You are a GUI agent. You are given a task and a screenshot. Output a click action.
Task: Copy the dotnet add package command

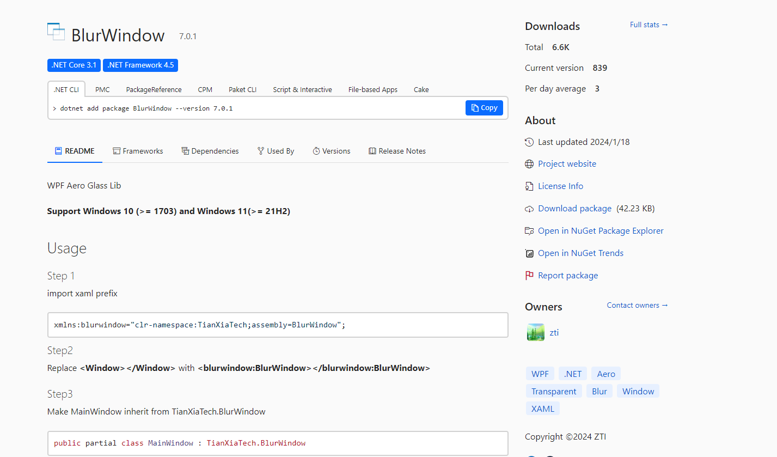click(484, 108)
